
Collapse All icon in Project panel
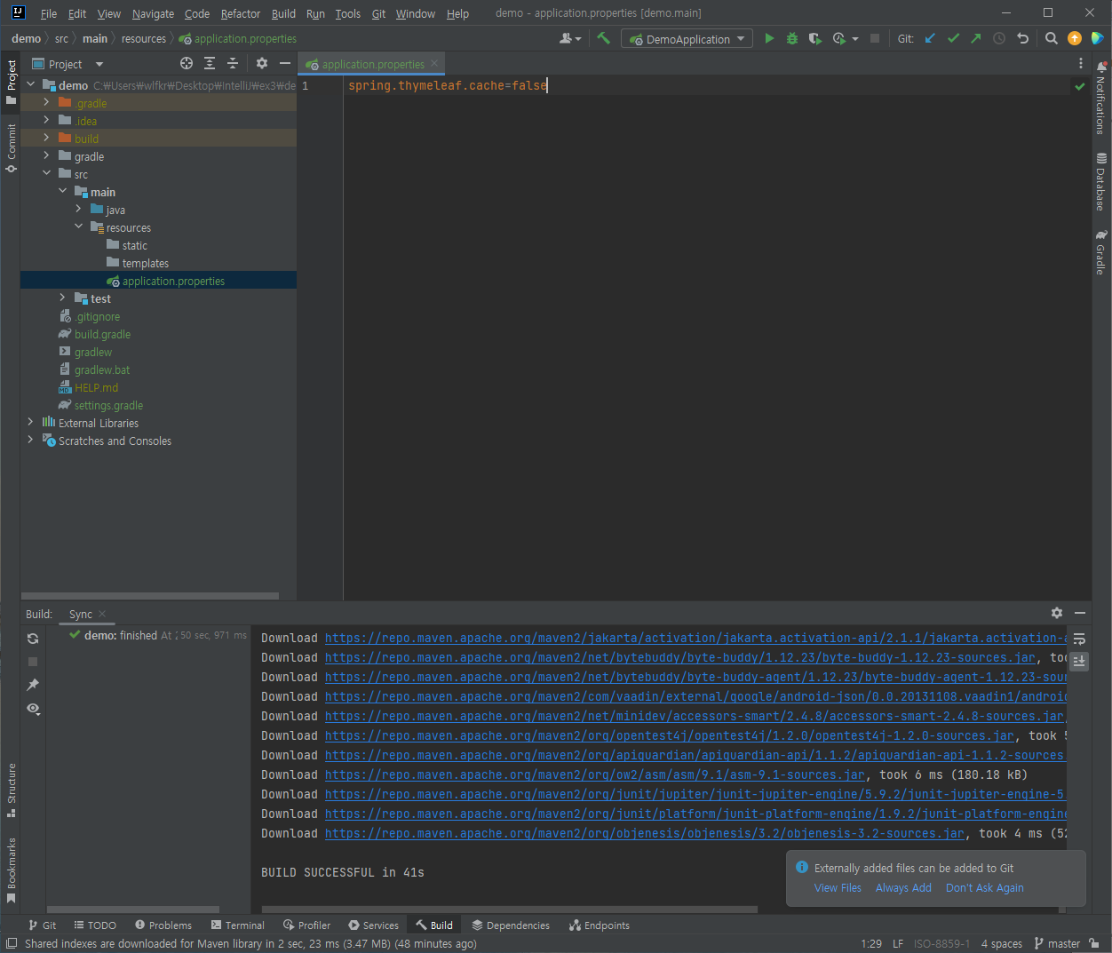233,63
